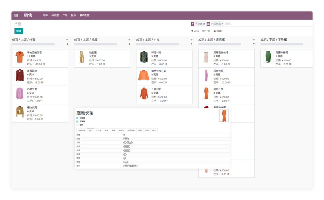324x200 pixels.
Task: Add product in 成衣 / 上装 / 连衣裙 column
Action: pyautogui.click(x=254, y=40)
